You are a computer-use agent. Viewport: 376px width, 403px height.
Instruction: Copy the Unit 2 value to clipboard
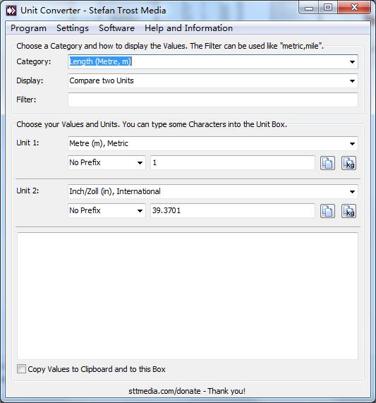tap(327, 211)
